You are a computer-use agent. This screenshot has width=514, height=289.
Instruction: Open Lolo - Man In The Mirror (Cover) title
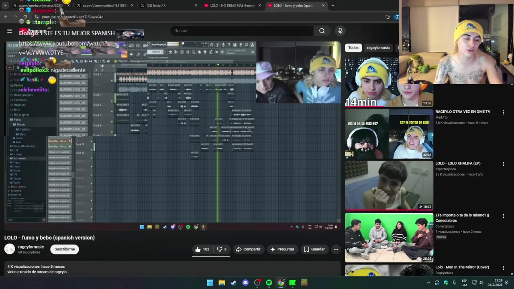[x=462, y=267]
